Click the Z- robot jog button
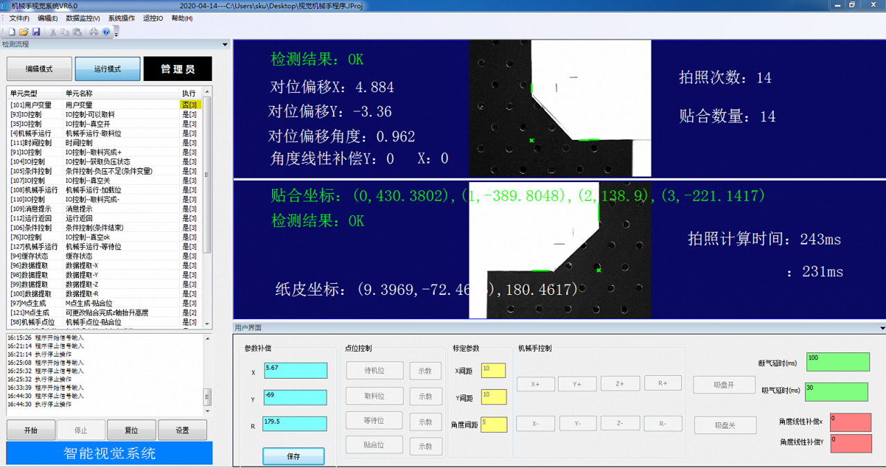The height and width of the screenshot is (468, 886). [620, 424]
